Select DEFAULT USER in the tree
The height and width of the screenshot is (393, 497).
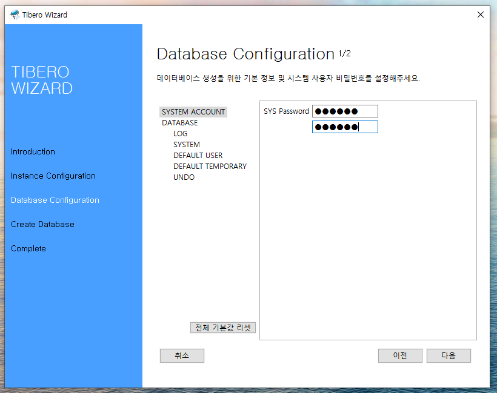pyautogui.click(x=198, y=156)
